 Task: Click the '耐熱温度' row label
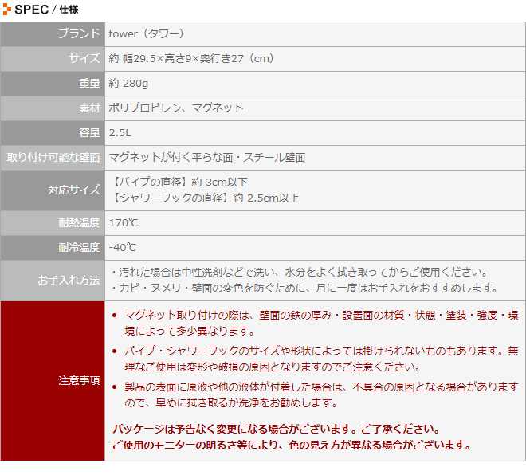(79, 222)
